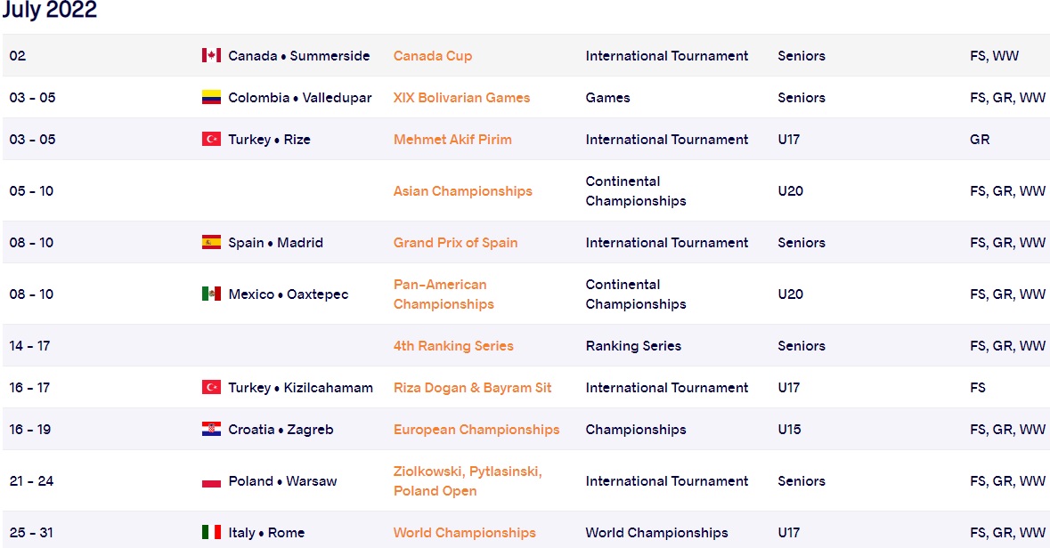Click the Poland flag icon

[211, 481]
